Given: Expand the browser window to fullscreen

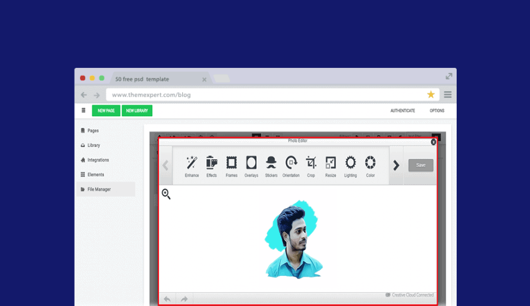Looking at the screenshot, I should pyautogui.click(x=449, y=76).
